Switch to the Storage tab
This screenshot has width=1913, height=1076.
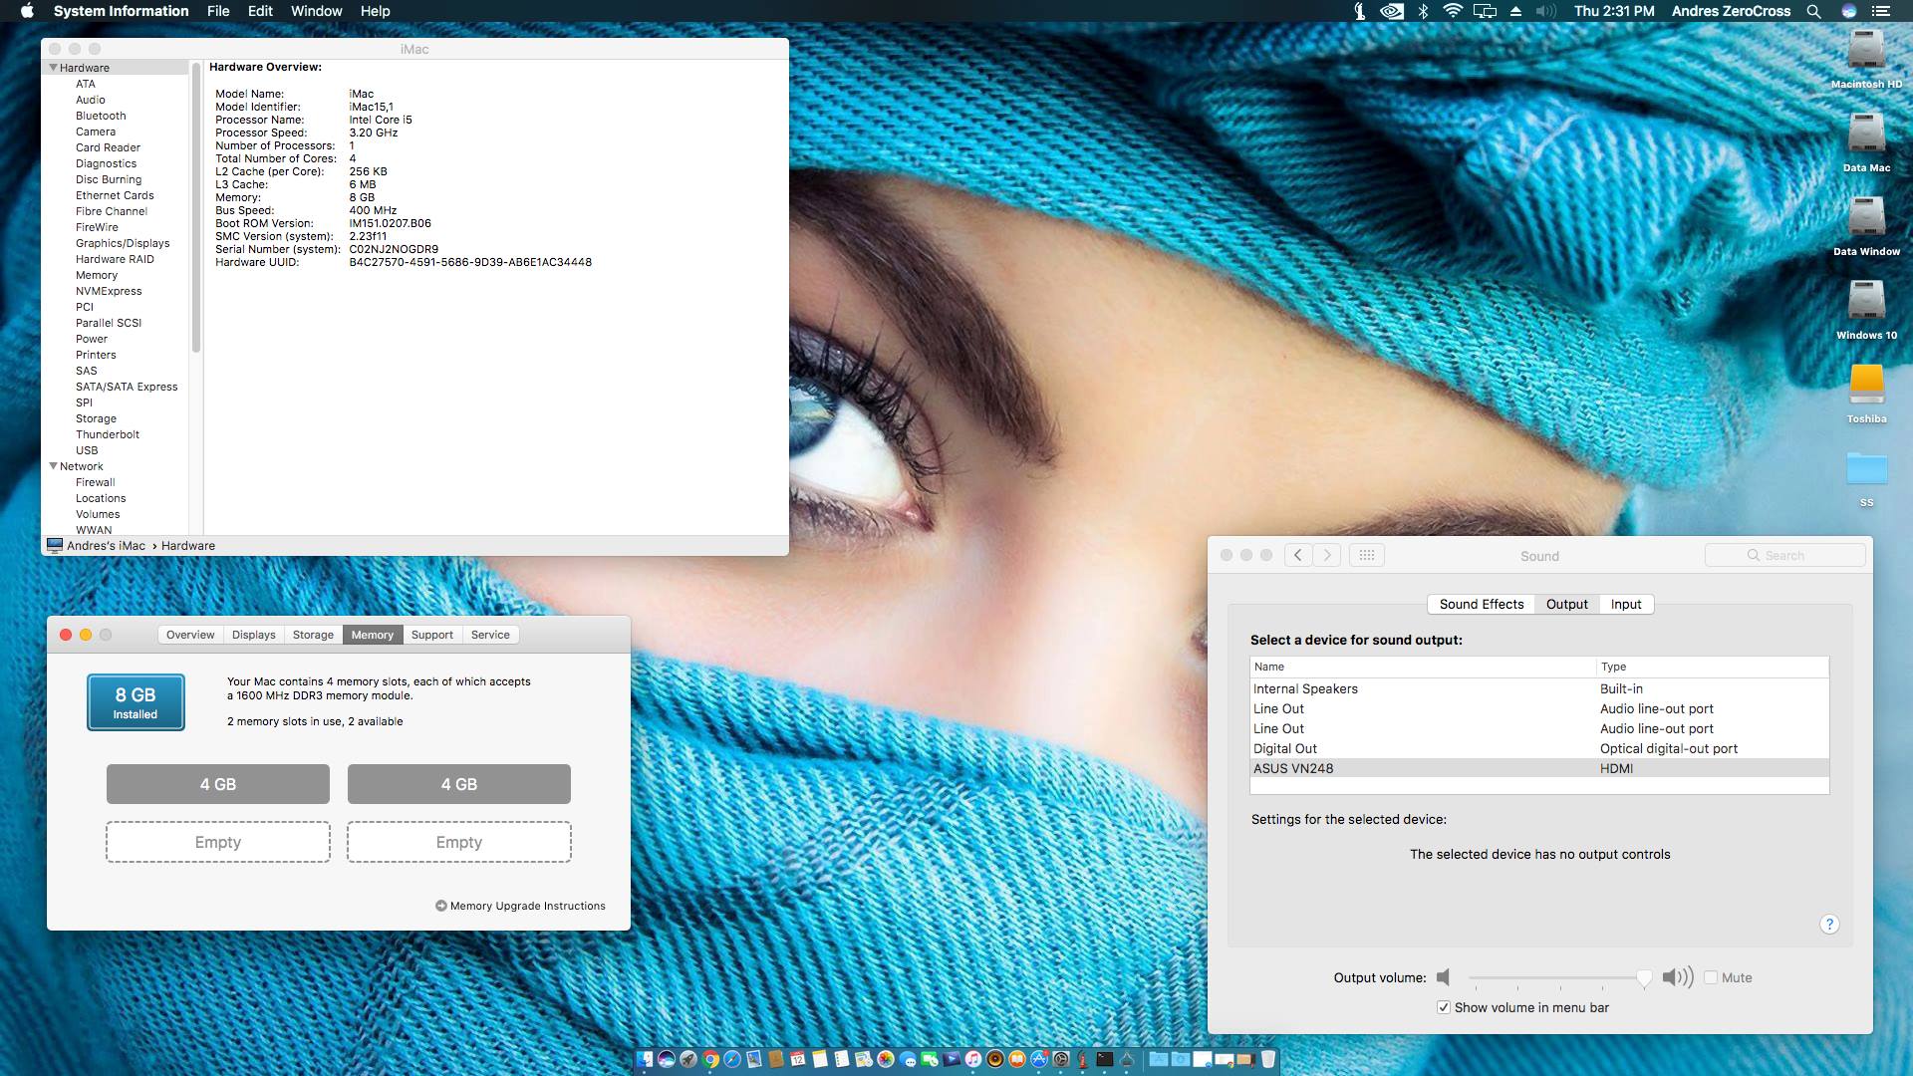point(313,635)
